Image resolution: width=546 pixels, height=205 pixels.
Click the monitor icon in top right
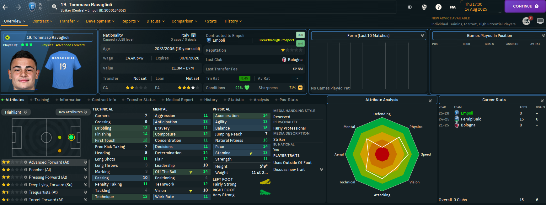(540, 21)
